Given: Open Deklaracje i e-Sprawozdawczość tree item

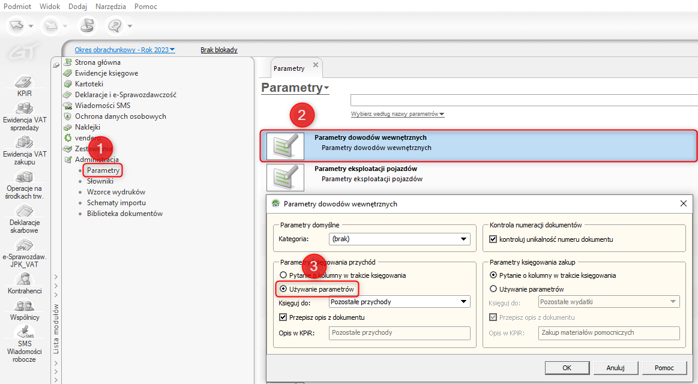Looking at the screenshot, I should click(125, 95).
